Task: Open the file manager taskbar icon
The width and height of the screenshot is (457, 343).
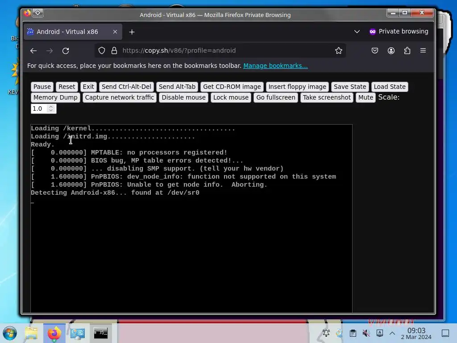Action: click(x=31, y=333)
